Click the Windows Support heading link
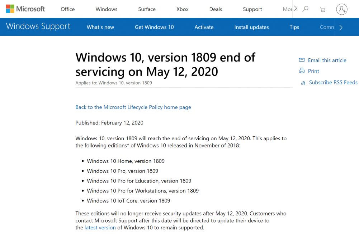This screenshot has height=234, width=359. point(38,26)
